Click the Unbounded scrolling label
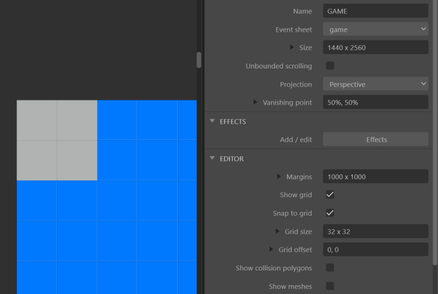Viewport: 438px width, 294px height. point(279,66)
